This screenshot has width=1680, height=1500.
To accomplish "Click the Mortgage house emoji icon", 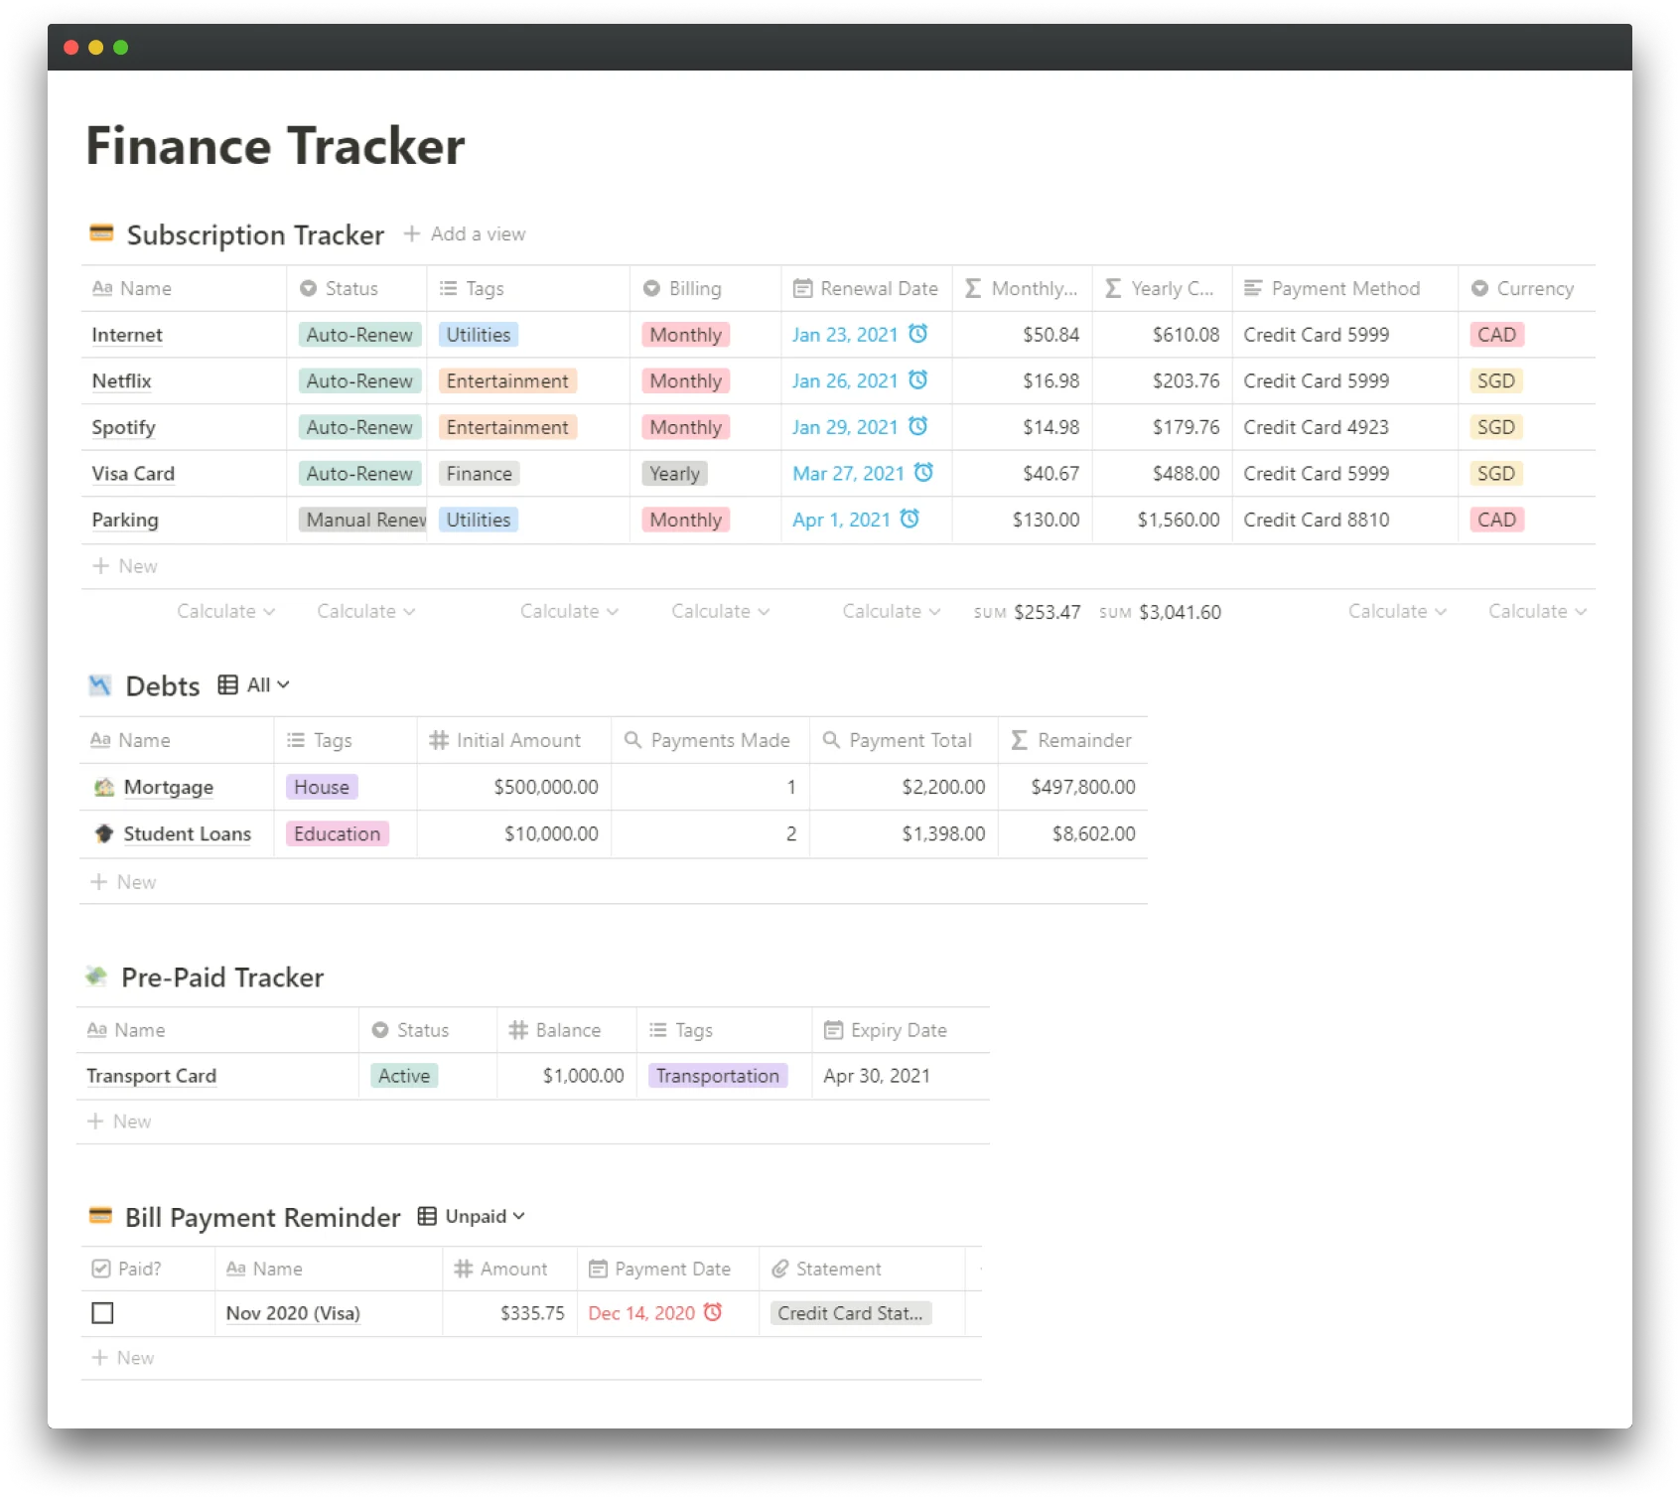I will coord(104,787).
